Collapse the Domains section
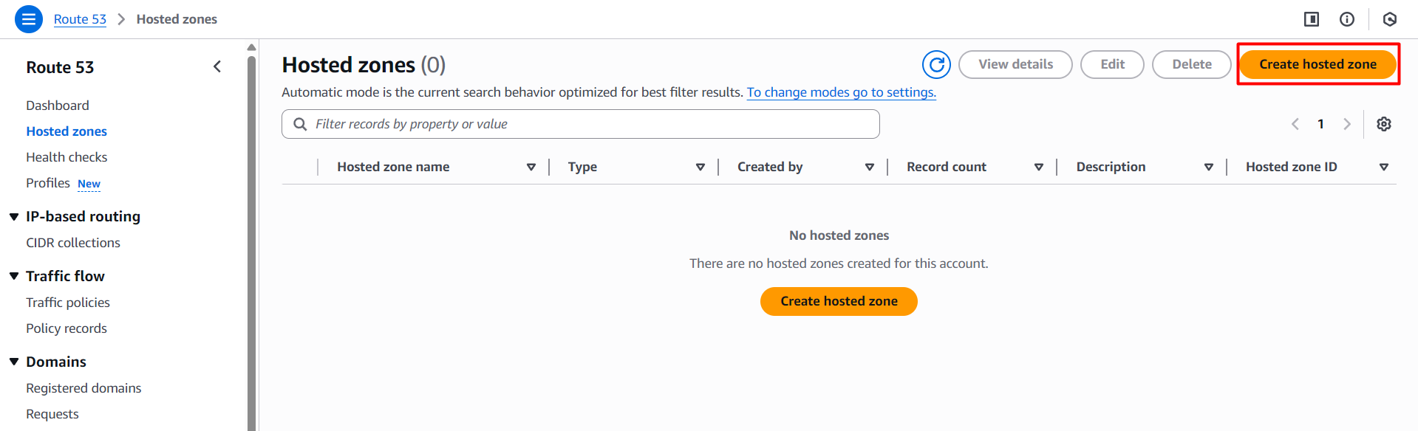The width and height of the screenshot is (1418, 431). [x=14, y=362]
